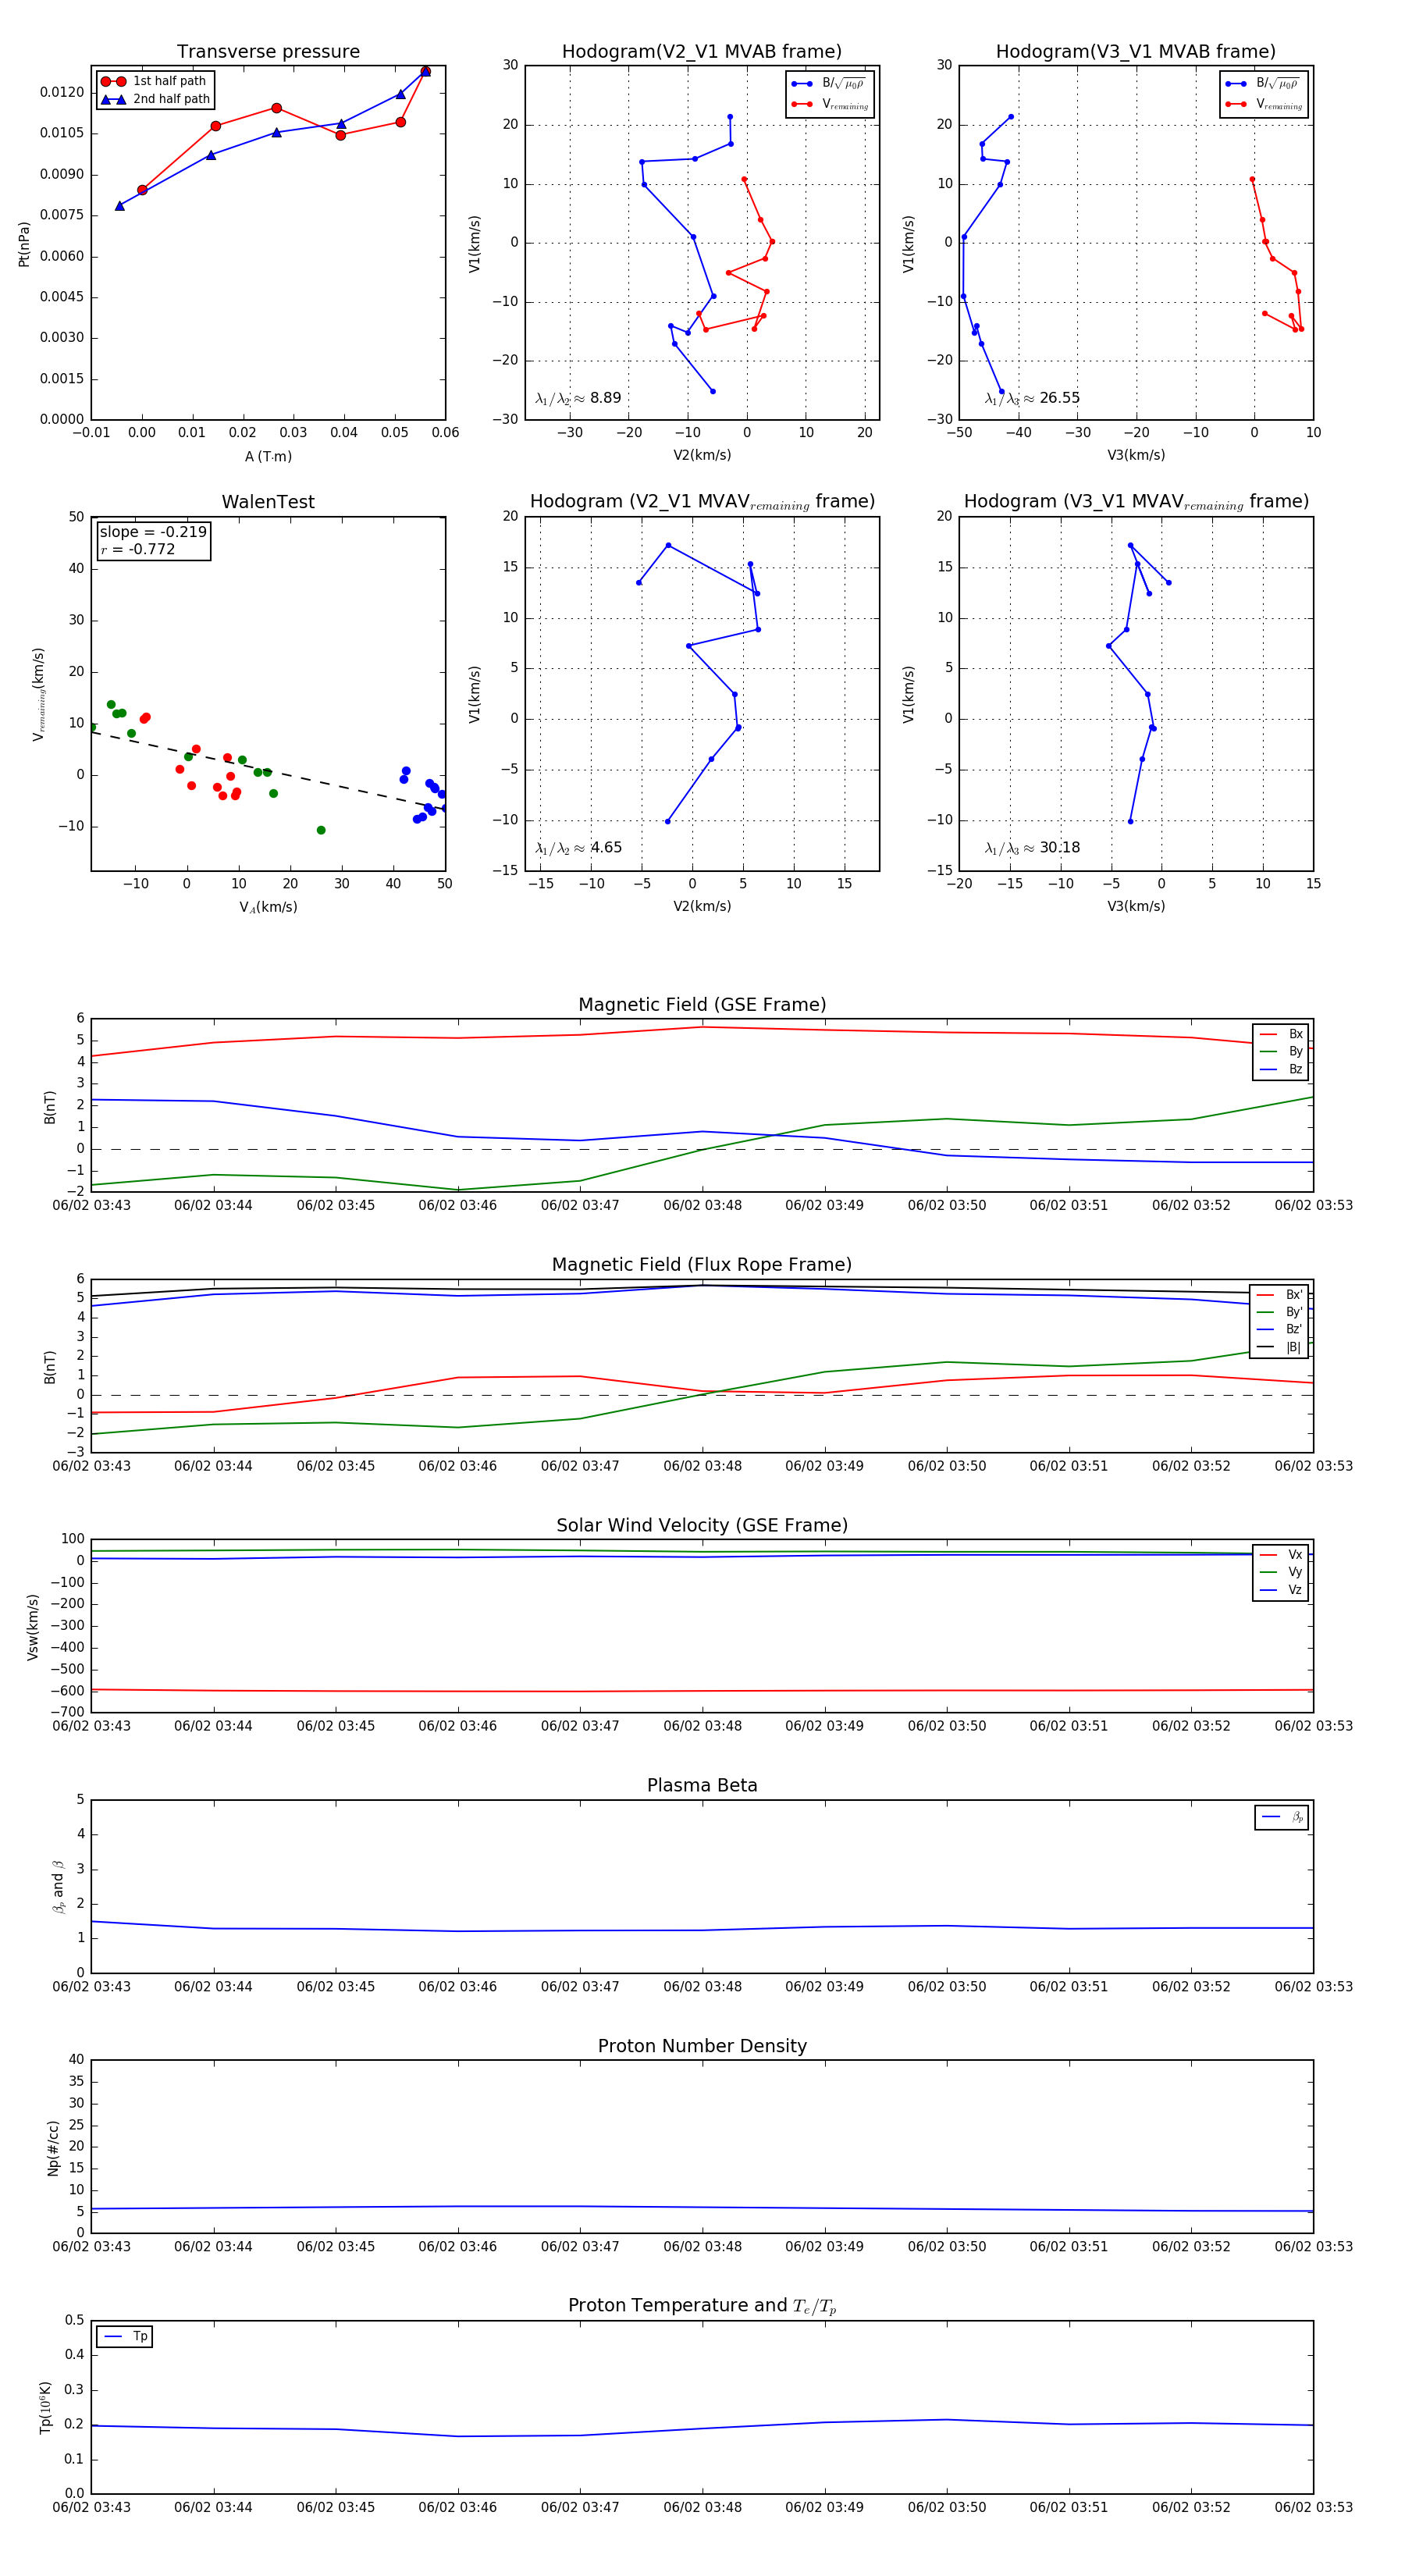The image size is (1405, 2576).
Task: Click B/√μ0ρ legend entry in V3_V1 MVAB hodogram
Action: (x=1277, y=84)
